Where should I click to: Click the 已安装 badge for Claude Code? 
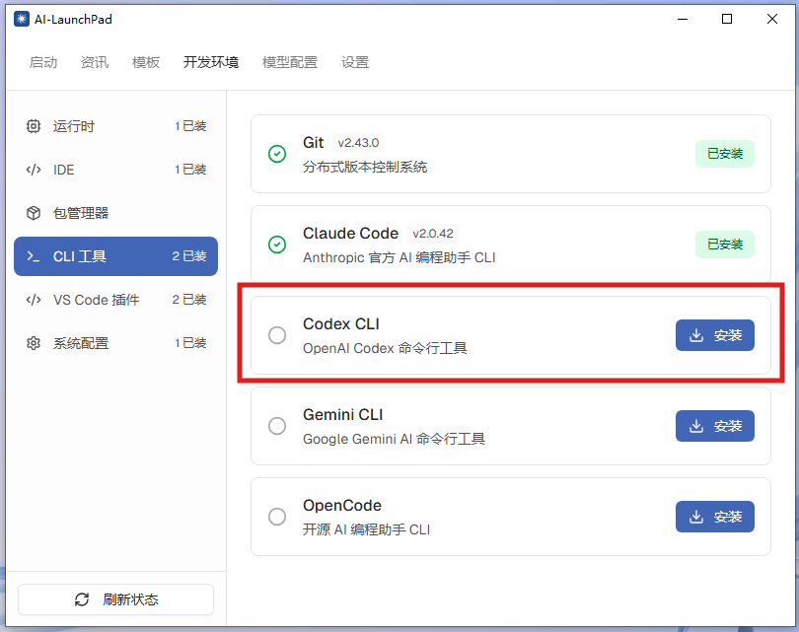[x=725, y=245]
